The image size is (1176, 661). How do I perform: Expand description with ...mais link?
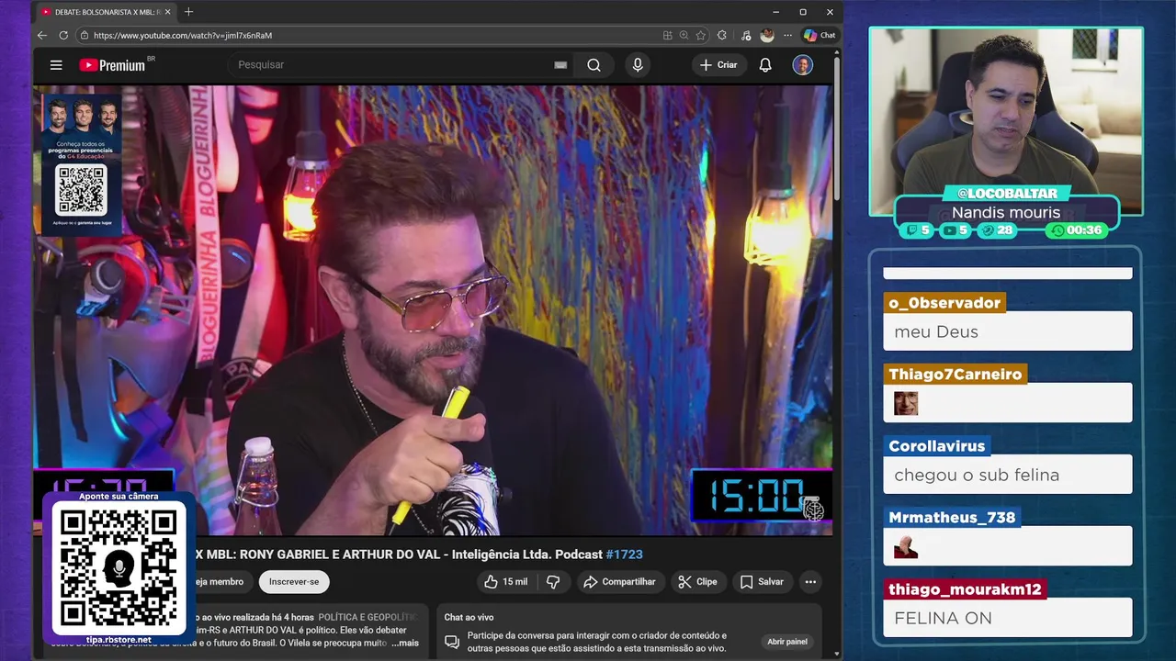coord(404,644)
